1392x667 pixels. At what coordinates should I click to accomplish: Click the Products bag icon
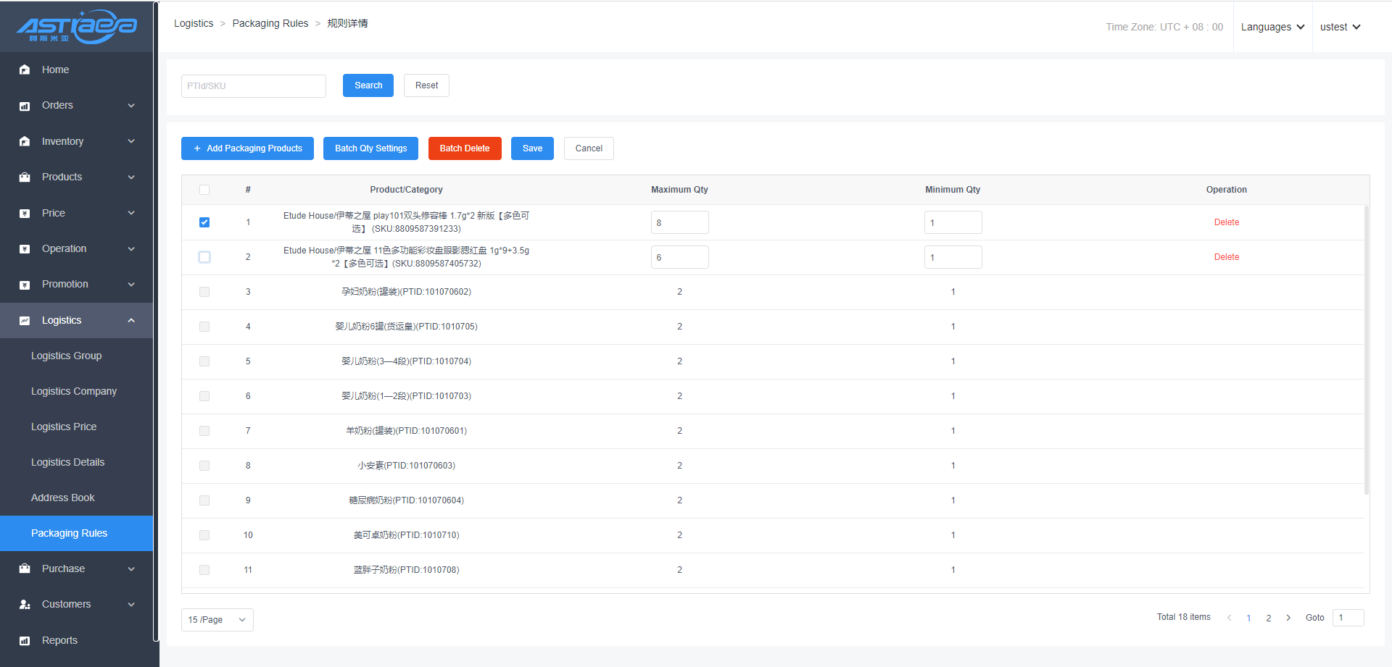coord(25,177)
